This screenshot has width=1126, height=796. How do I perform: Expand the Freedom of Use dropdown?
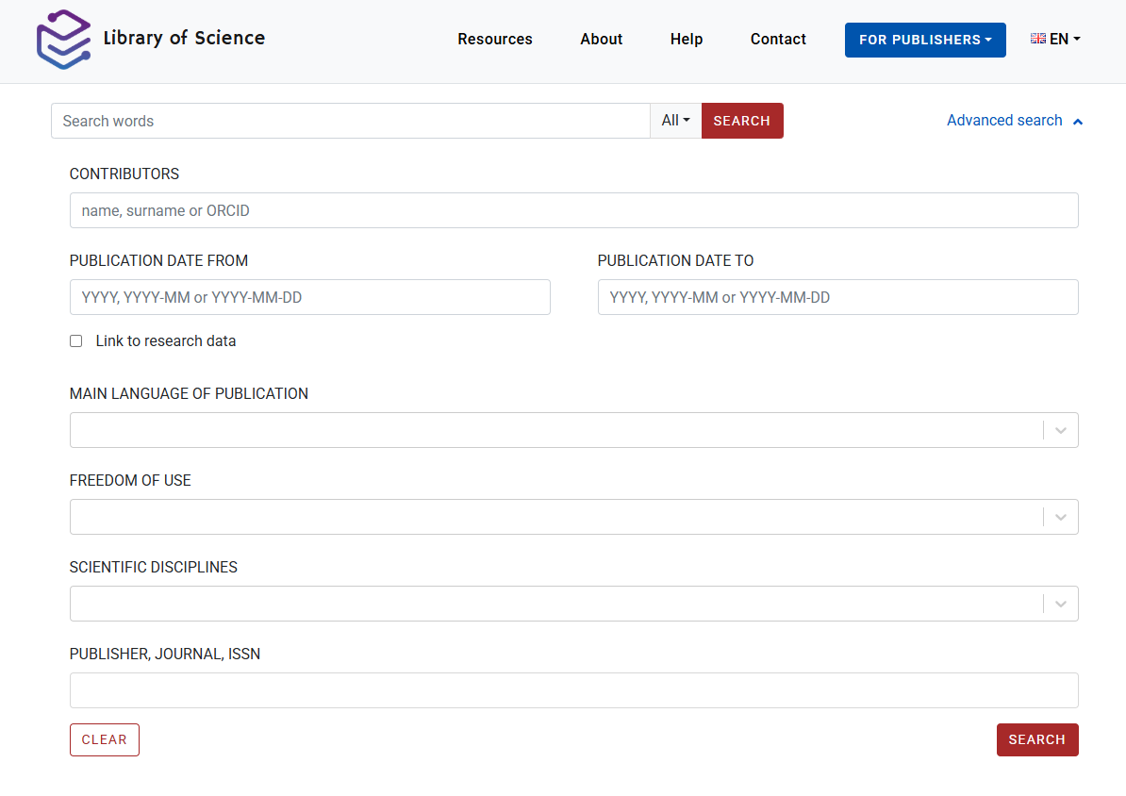pos(1060,517)
